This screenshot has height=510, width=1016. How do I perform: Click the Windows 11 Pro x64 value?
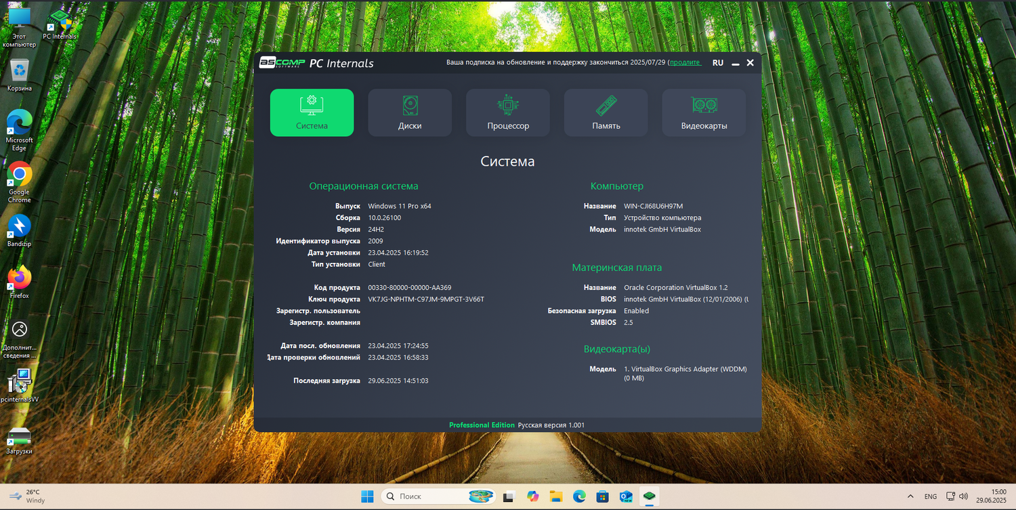[x=400, y=206]
